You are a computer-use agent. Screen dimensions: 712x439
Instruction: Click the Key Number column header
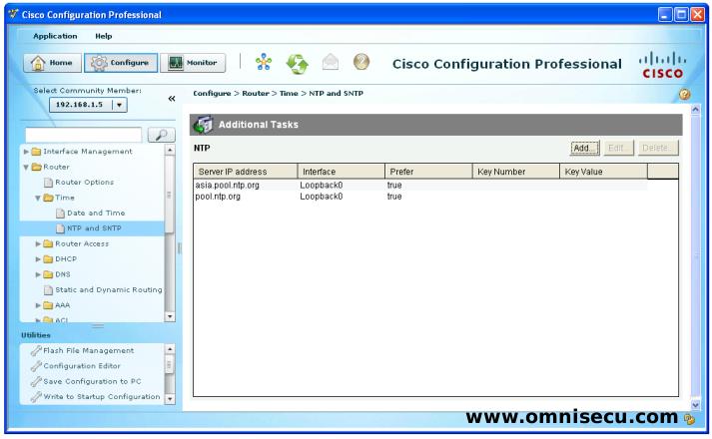(516, 172)
